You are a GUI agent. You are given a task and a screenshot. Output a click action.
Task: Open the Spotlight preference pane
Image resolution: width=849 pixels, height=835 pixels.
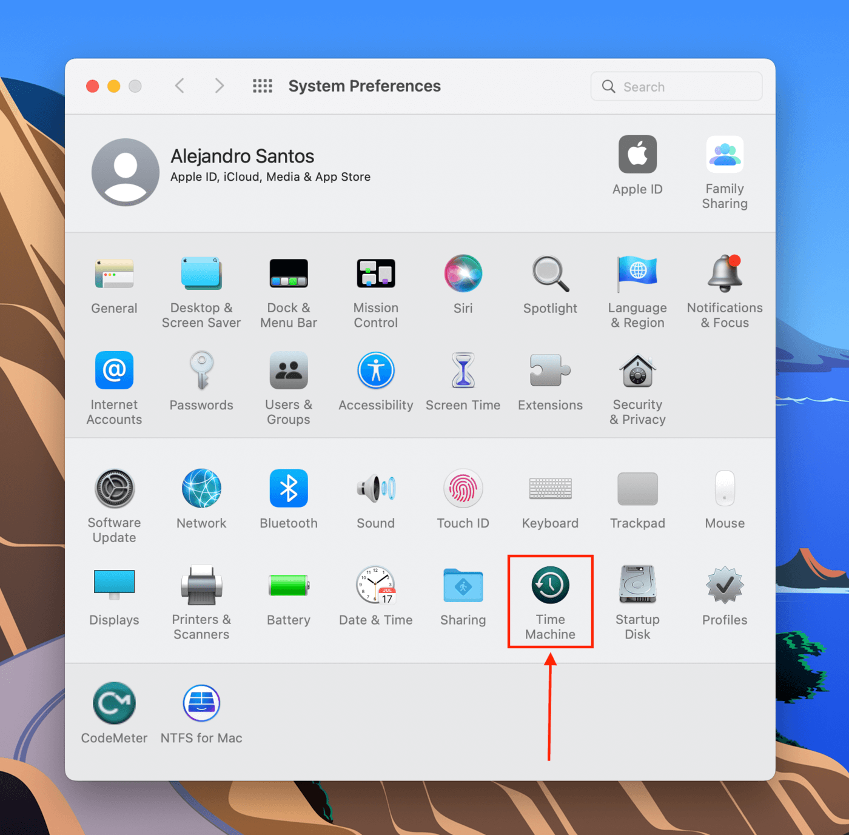tap(549, 285)
